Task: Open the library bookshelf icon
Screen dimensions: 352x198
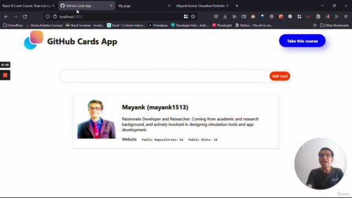Action: click(x=234, y=16)
